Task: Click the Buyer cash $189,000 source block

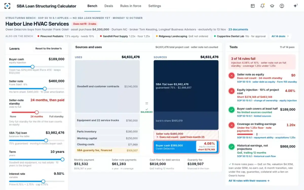Action: coord(186,147)
